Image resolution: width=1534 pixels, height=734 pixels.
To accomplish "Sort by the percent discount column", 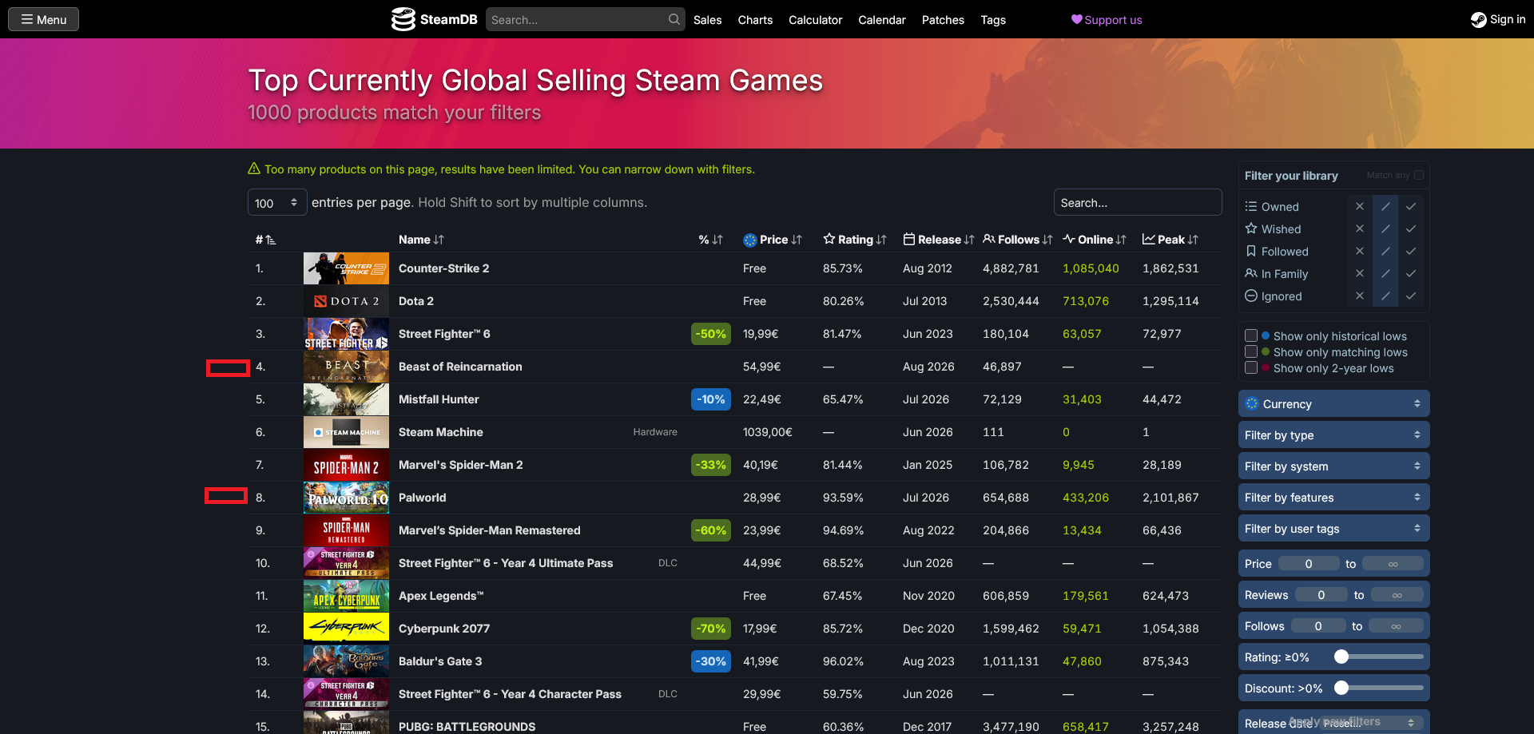I will pyautogui.click(x=710, y=240).
